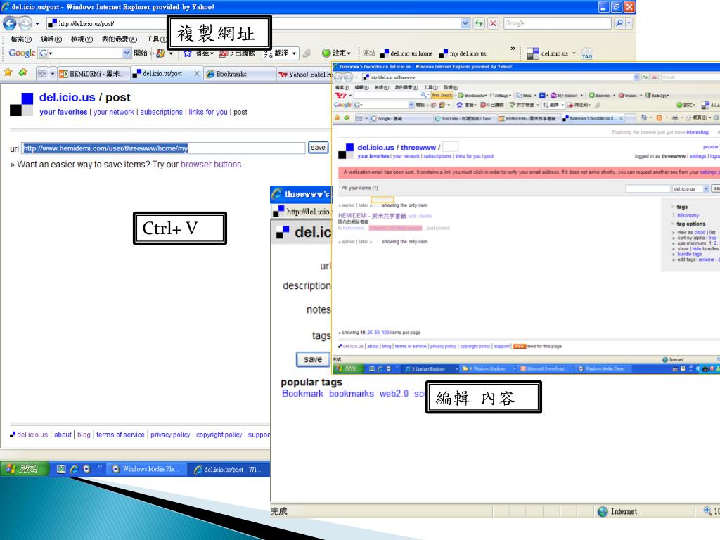Click the del.icio.us heading link on post page

click(67, 97)
